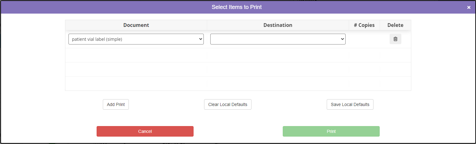Click Clear Local Defaults

click(228, 104)
